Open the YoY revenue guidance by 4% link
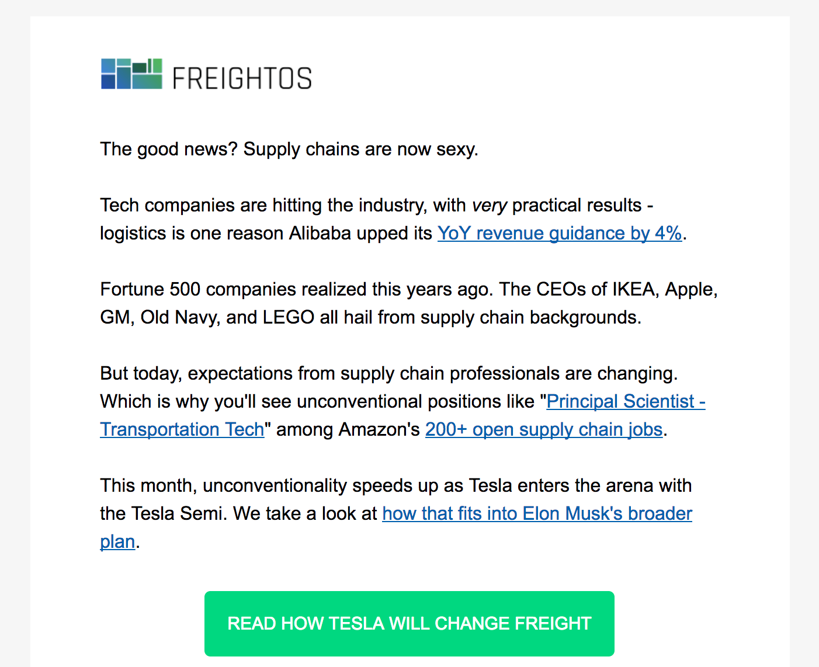The height and width of the screenshot is (667, 819). click(x=560, y=233)
